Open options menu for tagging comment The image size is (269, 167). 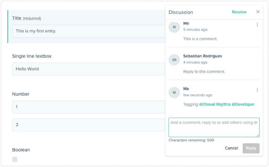click(x=257, y=90)
